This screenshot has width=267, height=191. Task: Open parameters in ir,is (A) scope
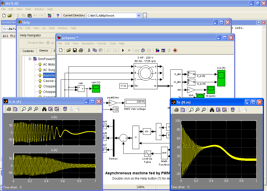pos(15,109)
